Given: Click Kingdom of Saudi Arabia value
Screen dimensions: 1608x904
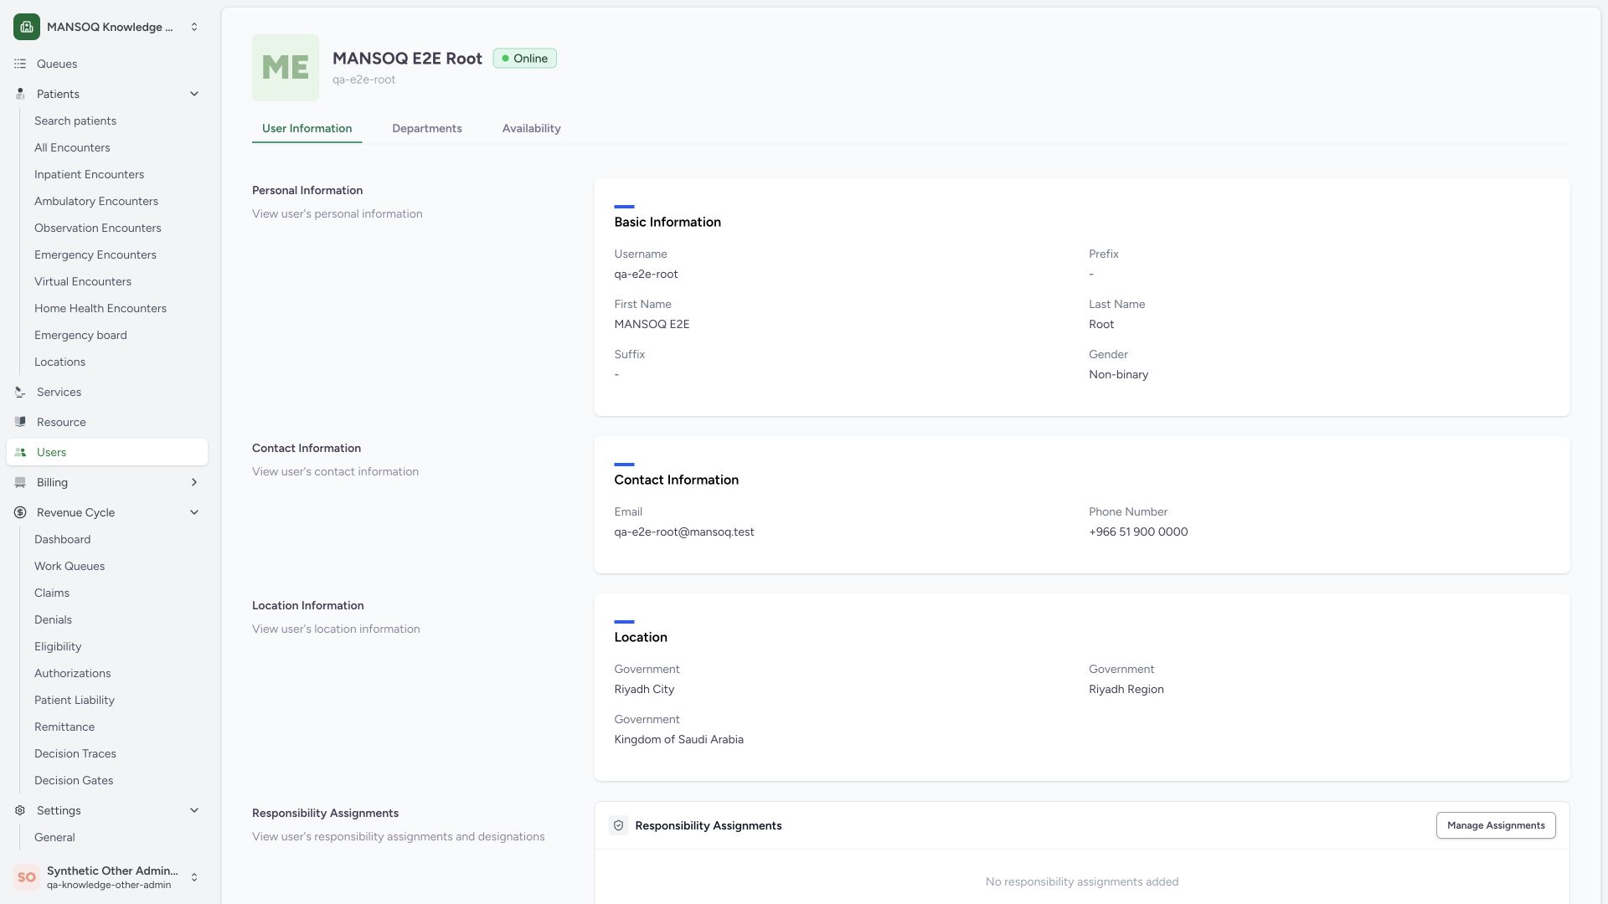Looking at the screenshot, I should 678,739.
